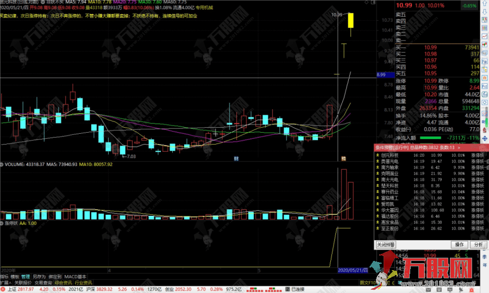Click the 分析 button in alert panel
Screen dimensions: 489x293
[478, 245]
